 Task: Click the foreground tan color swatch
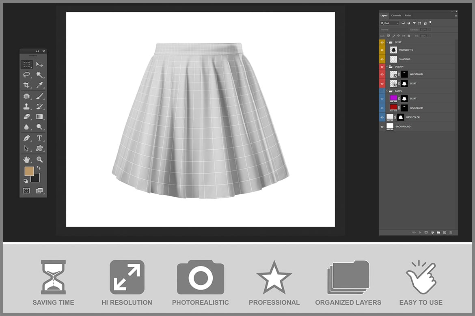click(29, 171)
